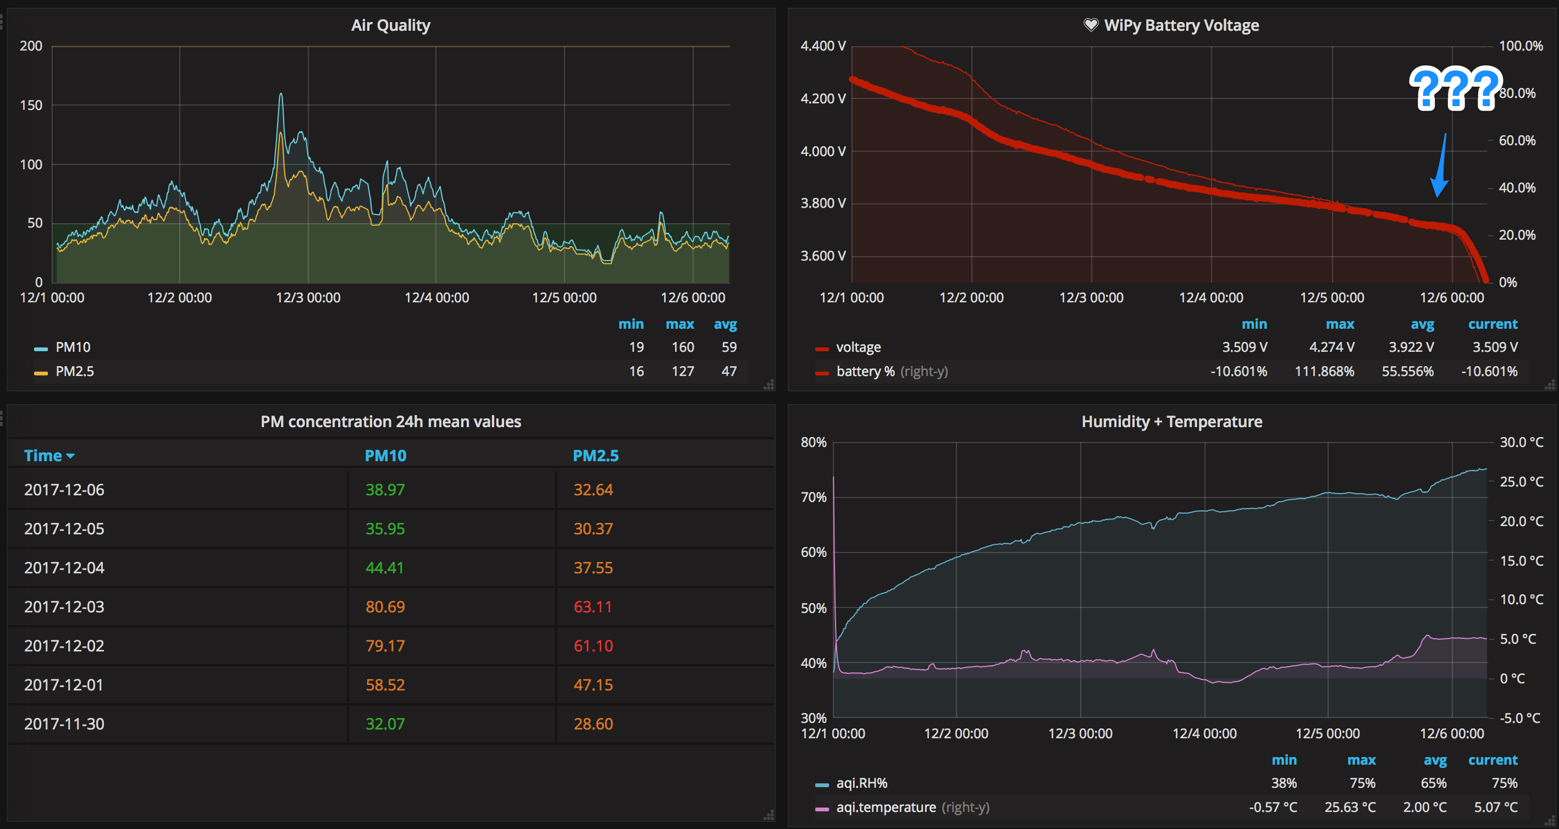The width and height of the screenshot is (1559, 829).
Task: Select the 2017-12-05 table row date
Action: [64, 529]
